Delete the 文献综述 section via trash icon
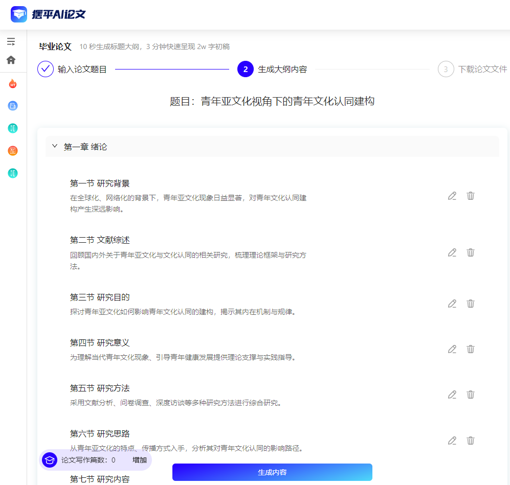Screen dimensions: 510x485 471,252
